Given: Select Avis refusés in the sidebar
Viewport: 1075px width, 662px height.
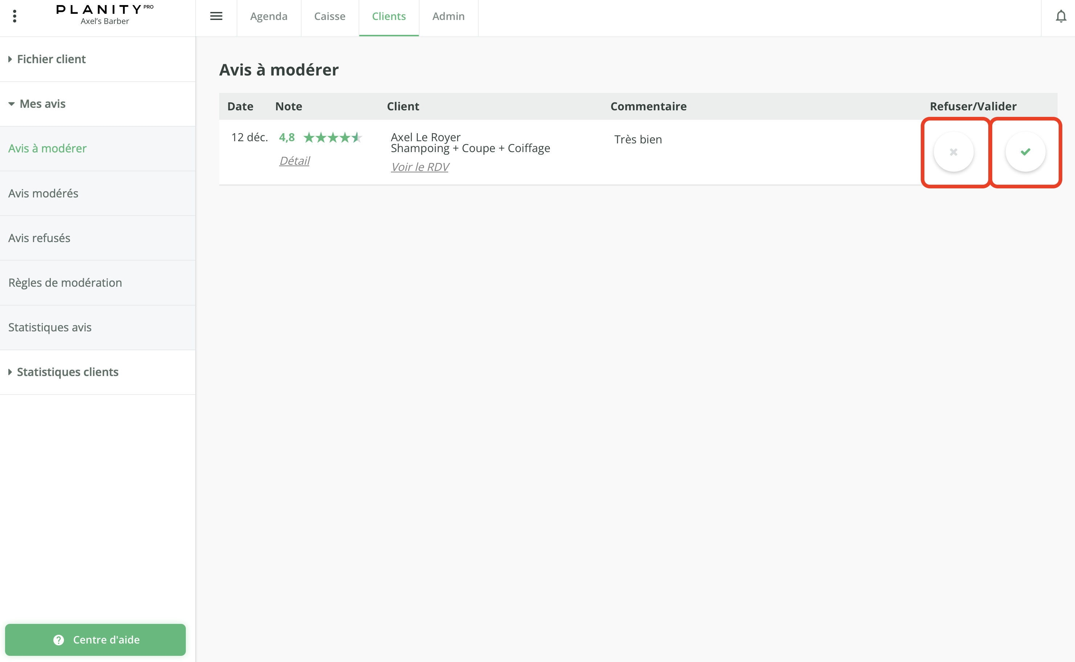Looking at the screenshot, I should tap(39, 238).
